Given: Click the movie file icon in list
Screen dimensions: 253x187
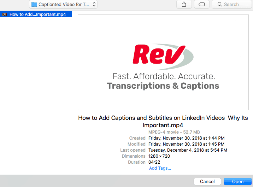Looking at the screenshot, I should click(5, 14).
